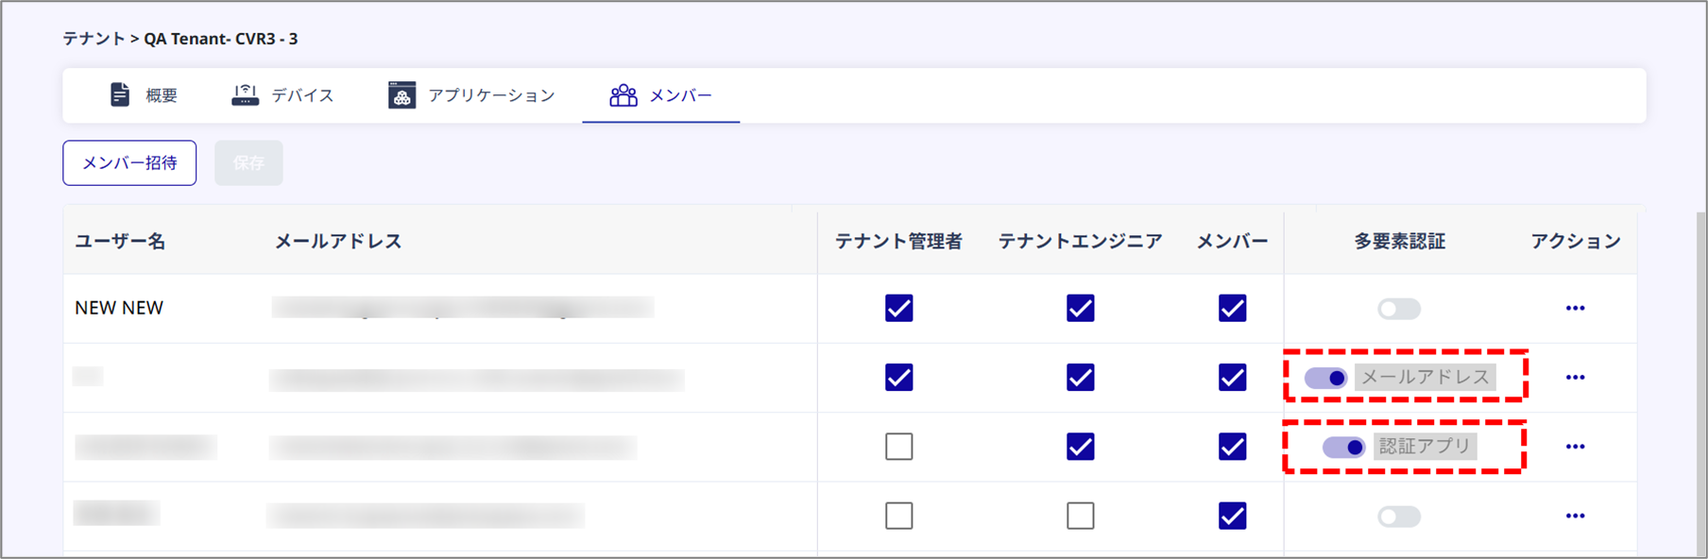This screenshot has width=1708, height=559.
Task: Open action menu for 認証アプリ MFA row
Action: point(1575,447)
